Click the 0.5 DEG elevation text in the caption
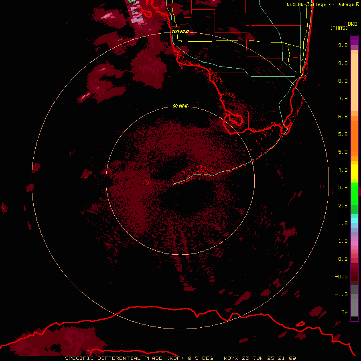Image resolution: width=361 pixels, height=361 pixels. pyautogui.click(x=201, y=358)
